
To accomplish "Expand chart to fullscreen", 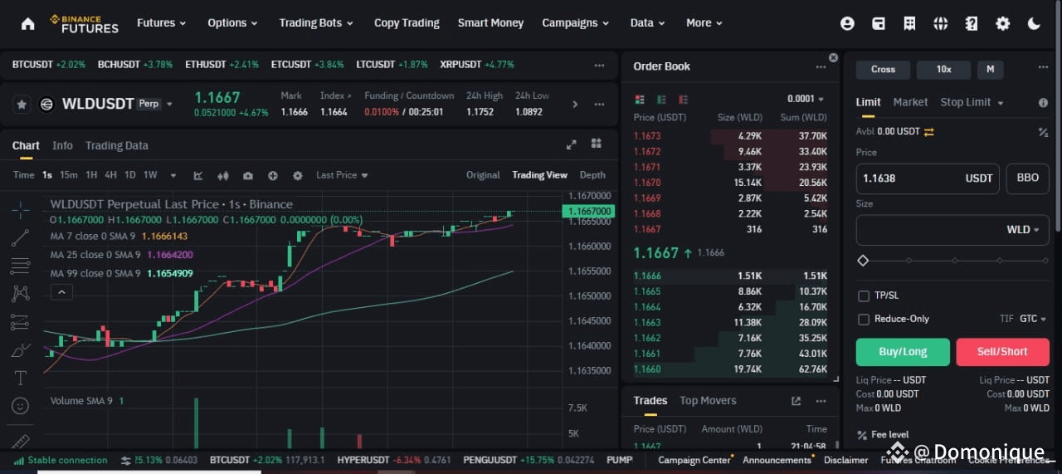I will click(x=571, y=144).
